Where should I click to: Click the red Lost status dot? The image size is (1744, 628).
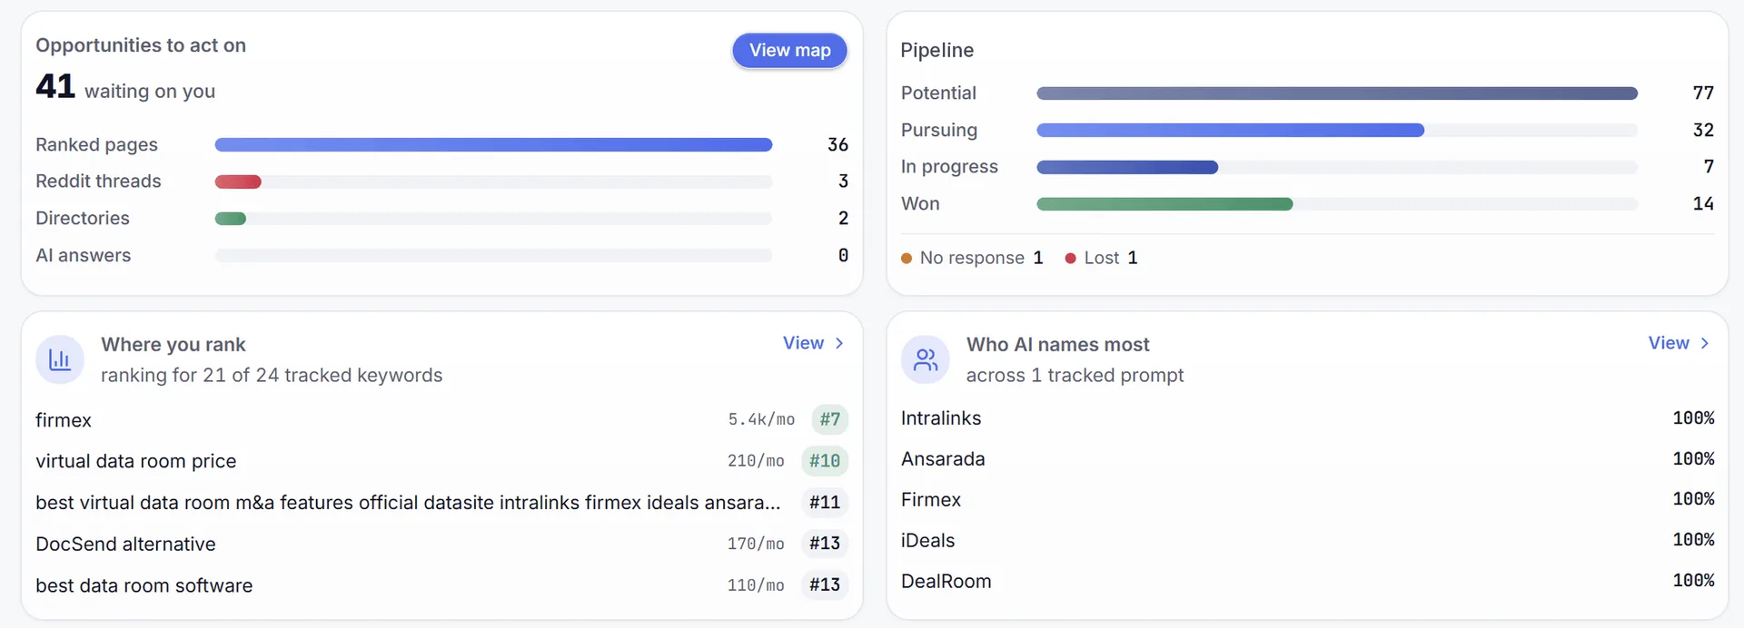click(1070, 259)
